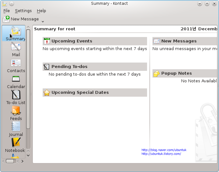
Task: Click the 'Summary for root' title
Action: 55,29
